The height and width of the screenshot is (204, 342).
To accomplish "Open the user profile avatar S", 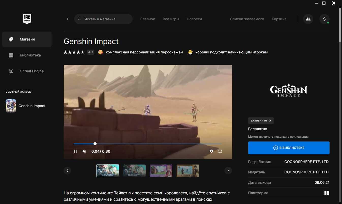I will (324, 19).
